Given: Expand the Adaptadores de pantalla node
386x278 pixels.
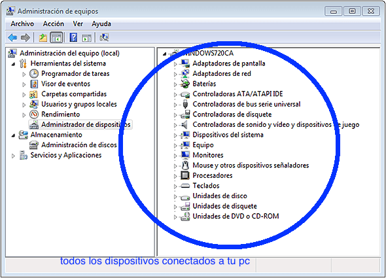Looking at the screenshot, I should tap(175, 64).
